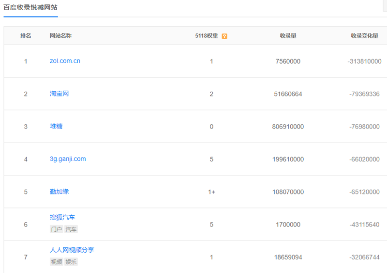Click the 网站名称 column header

pyautogui.click(x=61, y=36)
